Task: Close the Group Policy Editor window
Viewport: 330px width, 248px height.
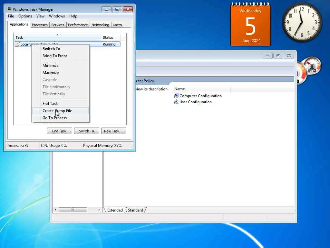Action: [x=289, y=56]
